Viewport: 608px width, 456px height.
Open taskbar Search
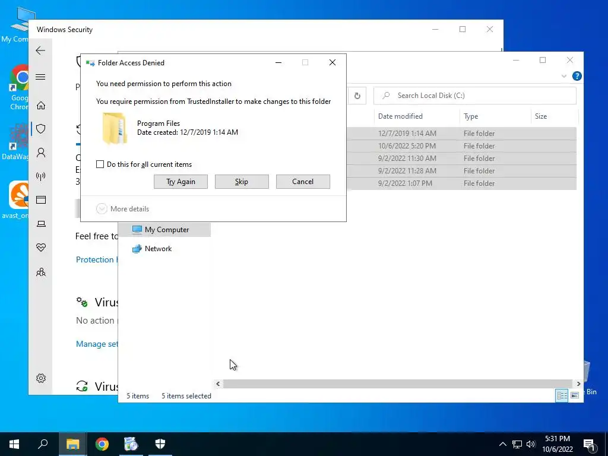pyautogui.click(x=43, y=444)
